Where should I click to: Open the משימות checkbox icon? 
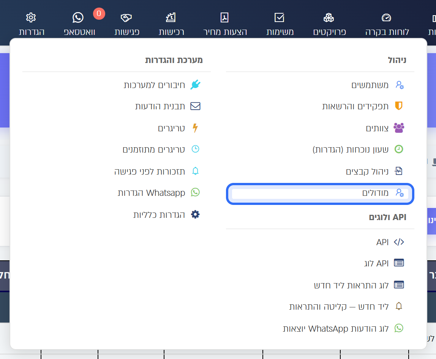pyautogui.click(x=280, y=17)
